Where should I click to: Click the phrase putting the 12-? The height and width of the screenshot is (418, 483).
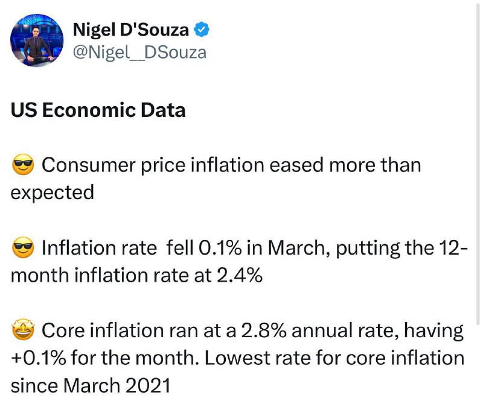coord(401,249)
